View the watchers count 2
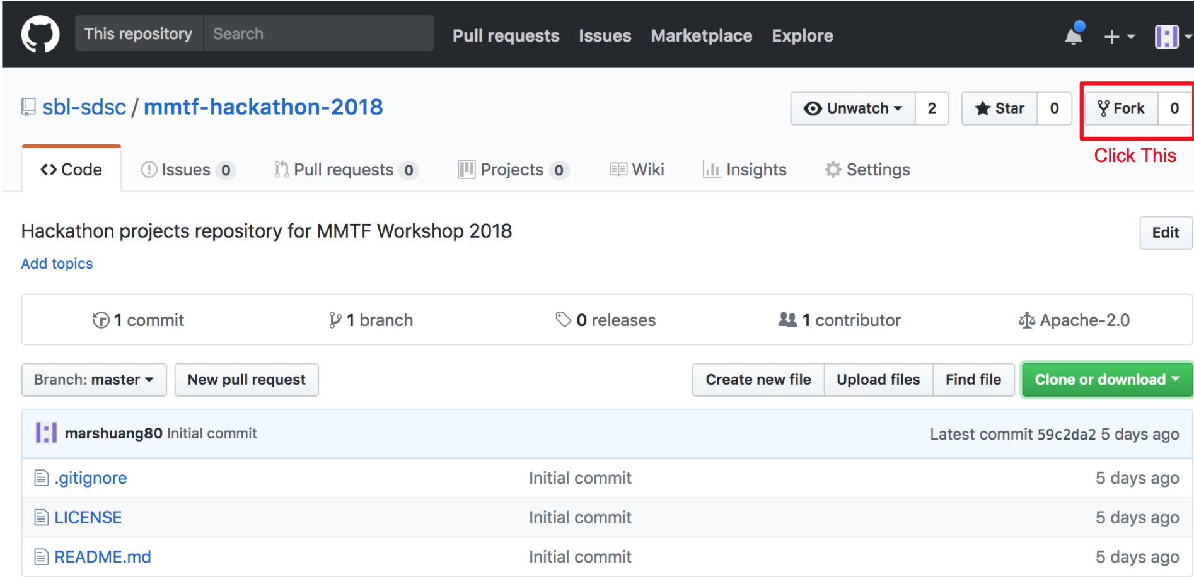The image size is (1194, 579). click(932, 108)
